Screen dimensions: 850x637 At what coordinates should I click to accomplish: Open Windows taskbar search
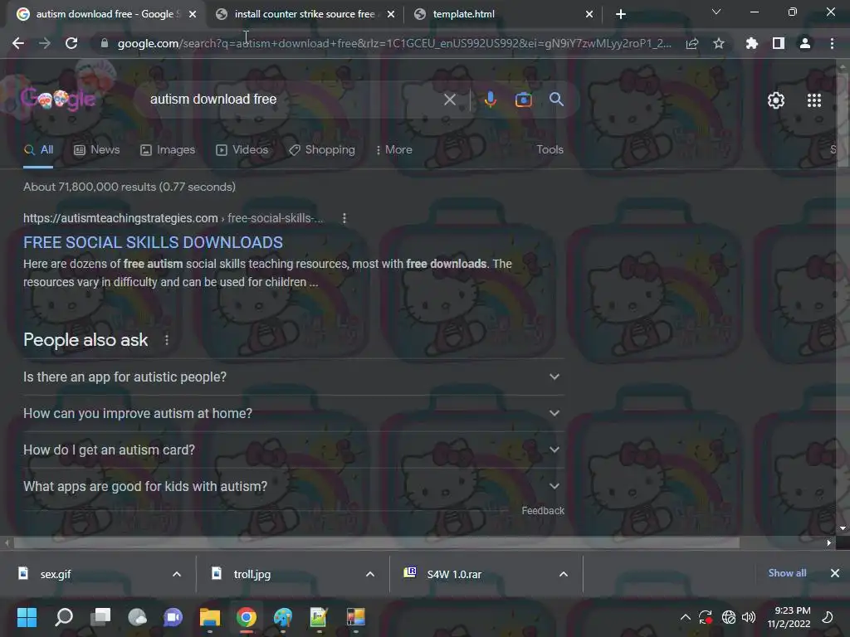click(x=64, y=617)
